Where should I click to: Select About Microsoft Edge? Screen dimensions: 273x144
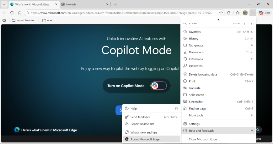point(145,139)
